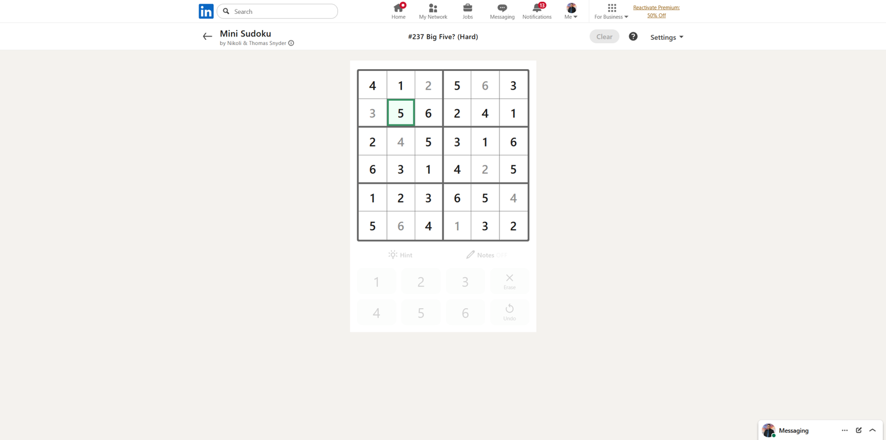This screenshot has height=440, width=886.
Task: Click the LinkedIn logo icon
Action: tap(206, 11)
